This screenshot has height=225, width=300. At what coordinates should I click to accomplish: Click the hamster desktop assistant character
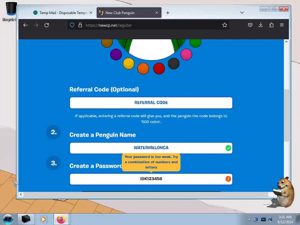(283, 193)
